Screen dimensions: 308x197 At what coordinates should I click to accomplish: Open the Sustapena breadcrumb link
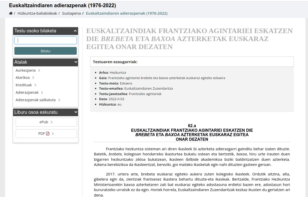(x=71, y=13)
